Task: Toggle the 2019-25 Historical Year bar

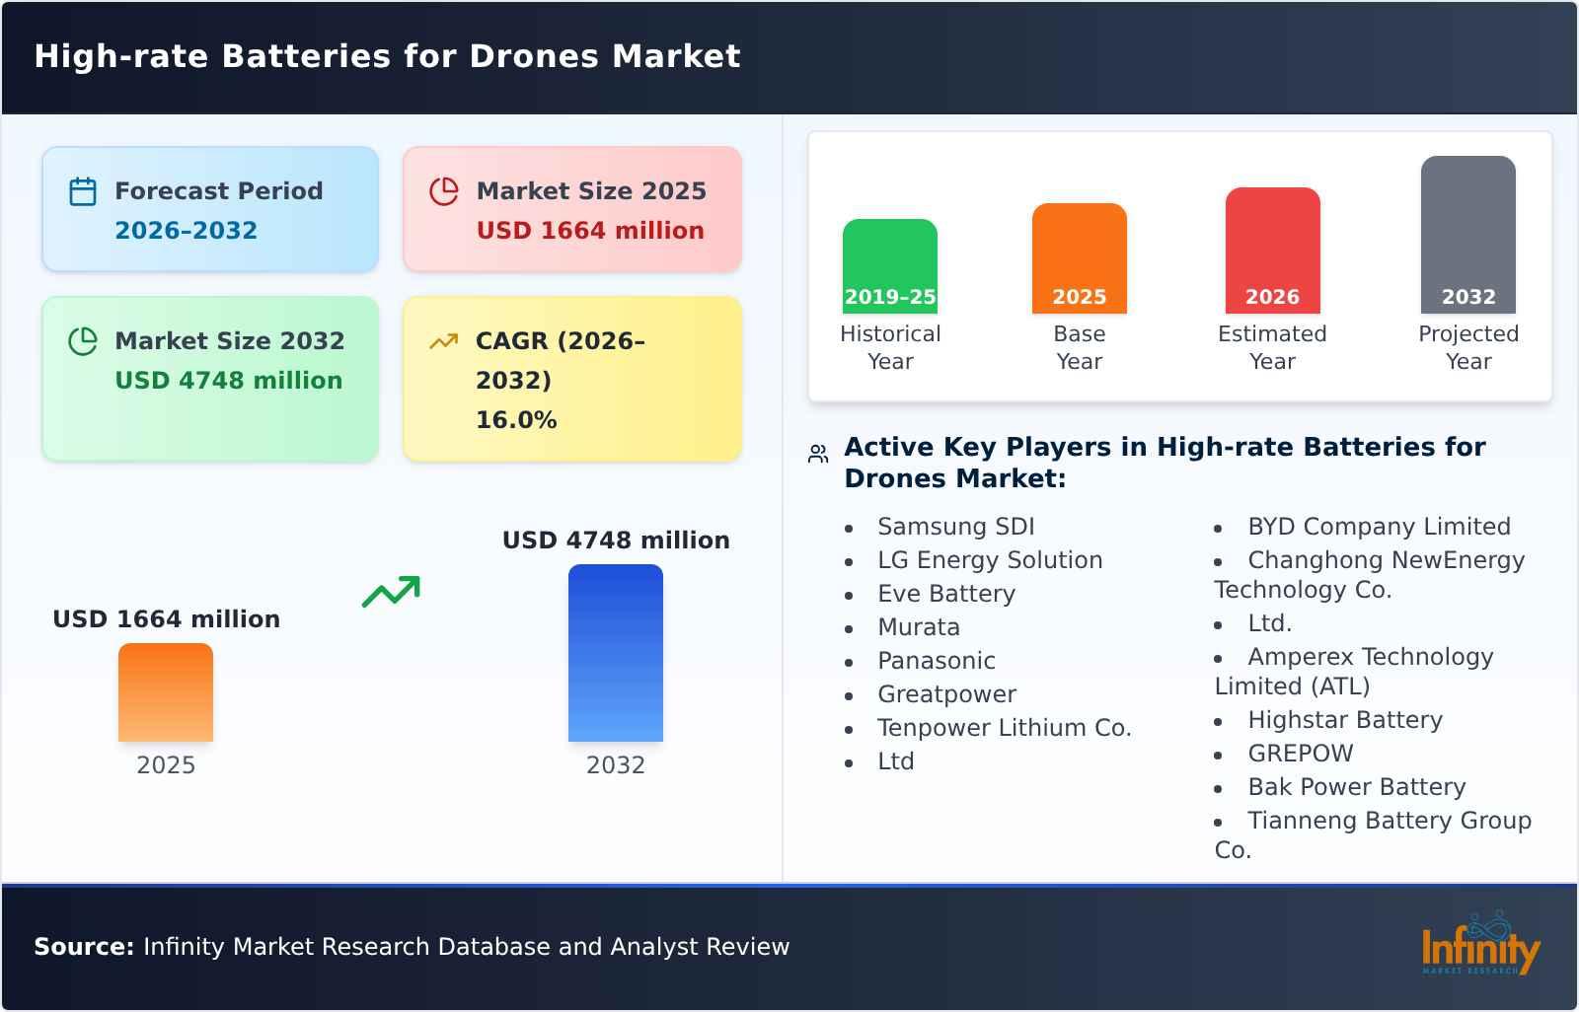Action: [889, 261]
